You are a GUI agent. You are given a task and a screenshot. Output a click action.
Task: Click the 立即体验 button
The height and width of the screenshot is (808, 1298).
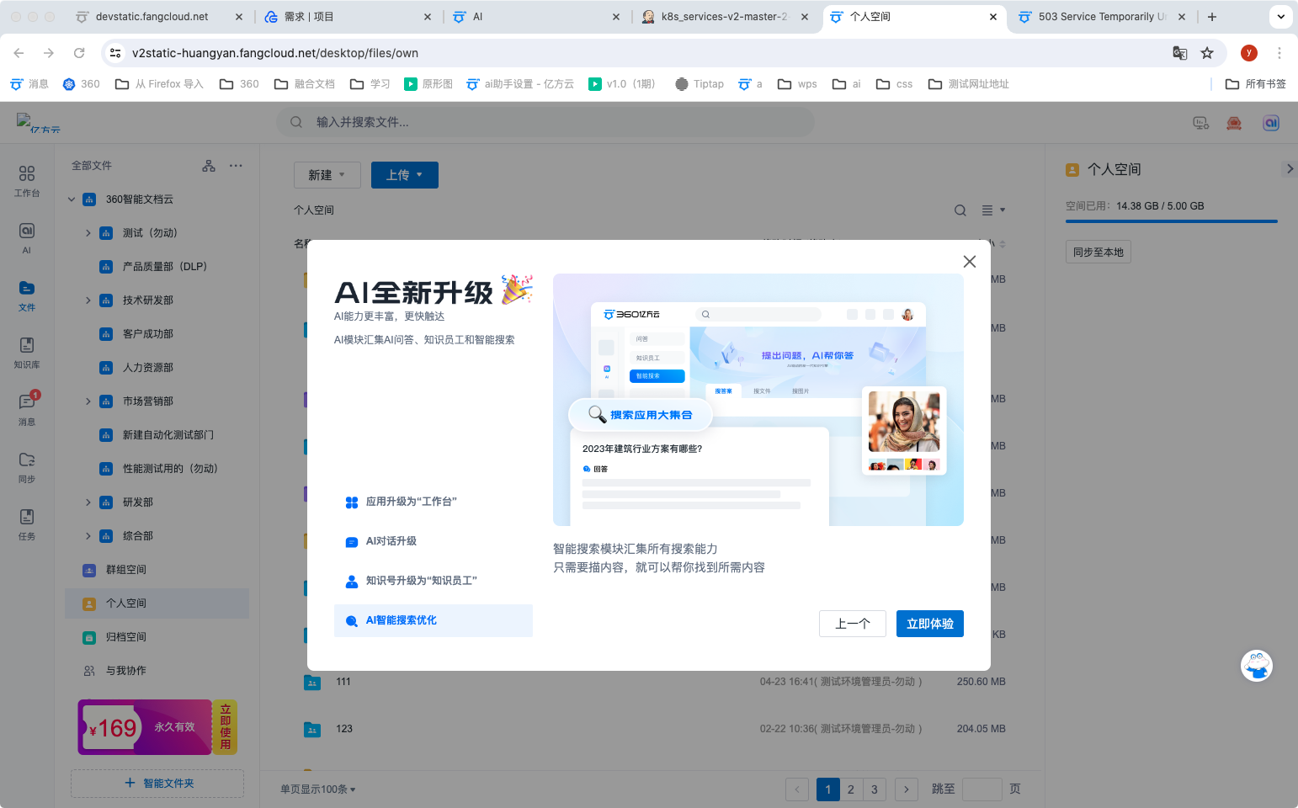930,624
